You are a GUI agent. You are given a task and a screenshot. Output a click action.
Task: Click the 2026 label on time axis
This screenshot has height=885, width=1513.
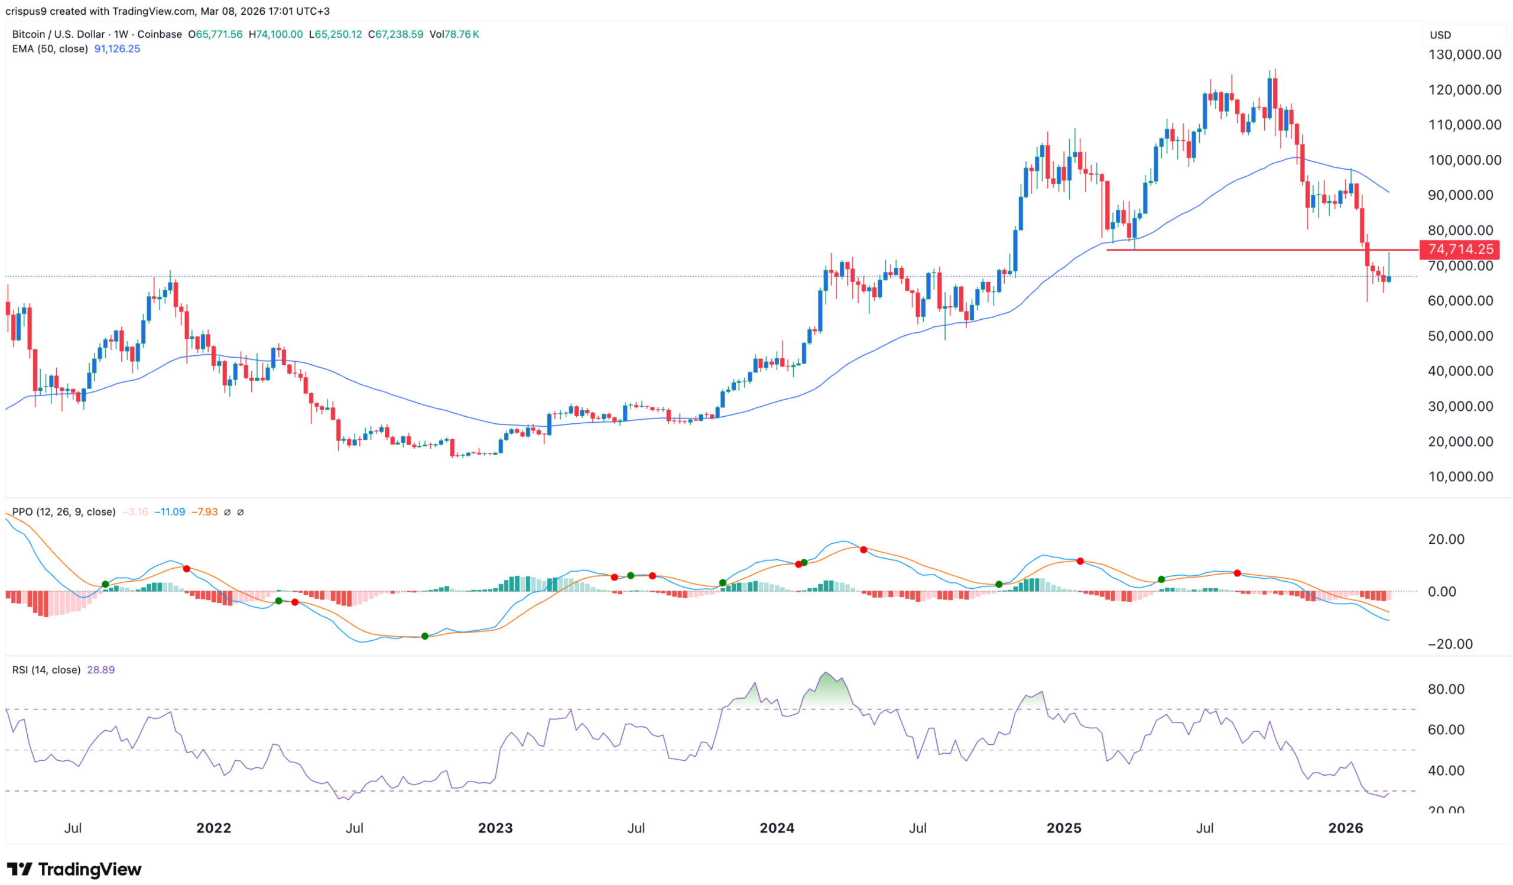coord(1346,829)
